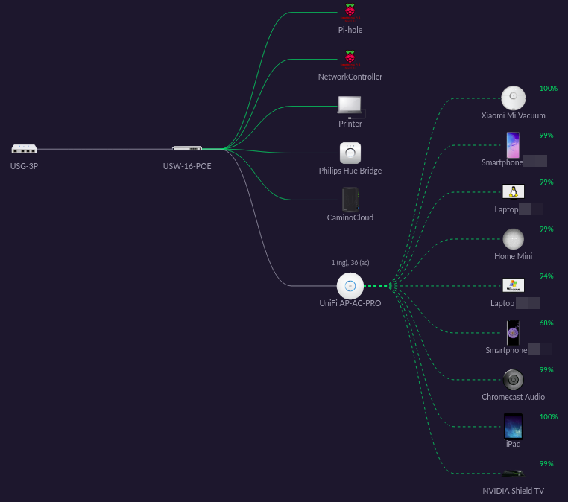The height and width of the screenshot is (502, 568).
Task: Click the 100% signal value by iPad
Action: click(549, 417)
